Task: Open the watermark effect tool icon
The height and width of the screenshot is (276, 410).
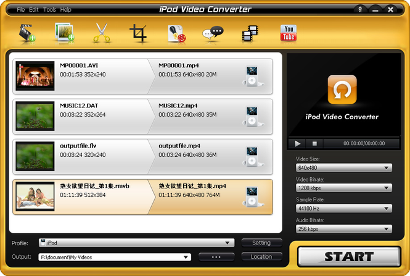Action: point(176,33)
